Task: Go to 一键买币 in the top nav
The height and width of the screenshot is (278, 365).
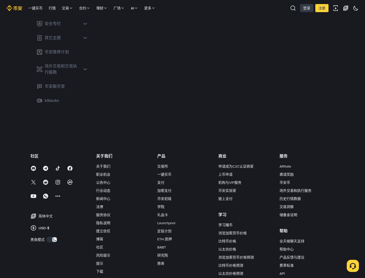Action: coord(35,8)
